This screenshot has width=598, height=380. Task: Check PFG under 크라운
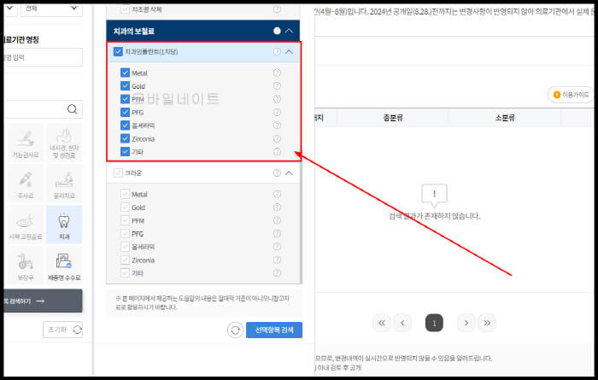(125, 234)
